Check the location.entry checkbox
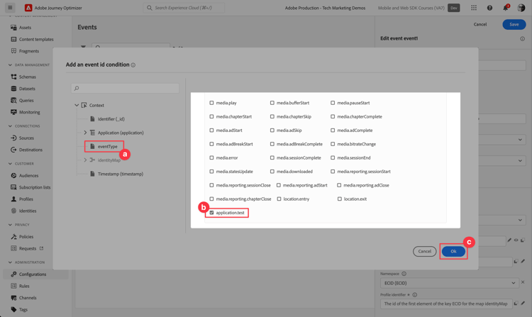 coord(279,199)
